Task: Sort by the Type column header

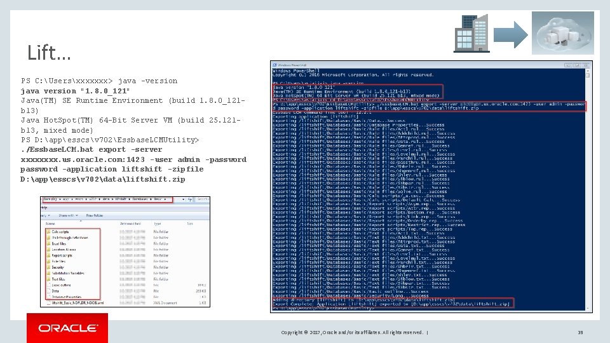Action: click(157, 224)
